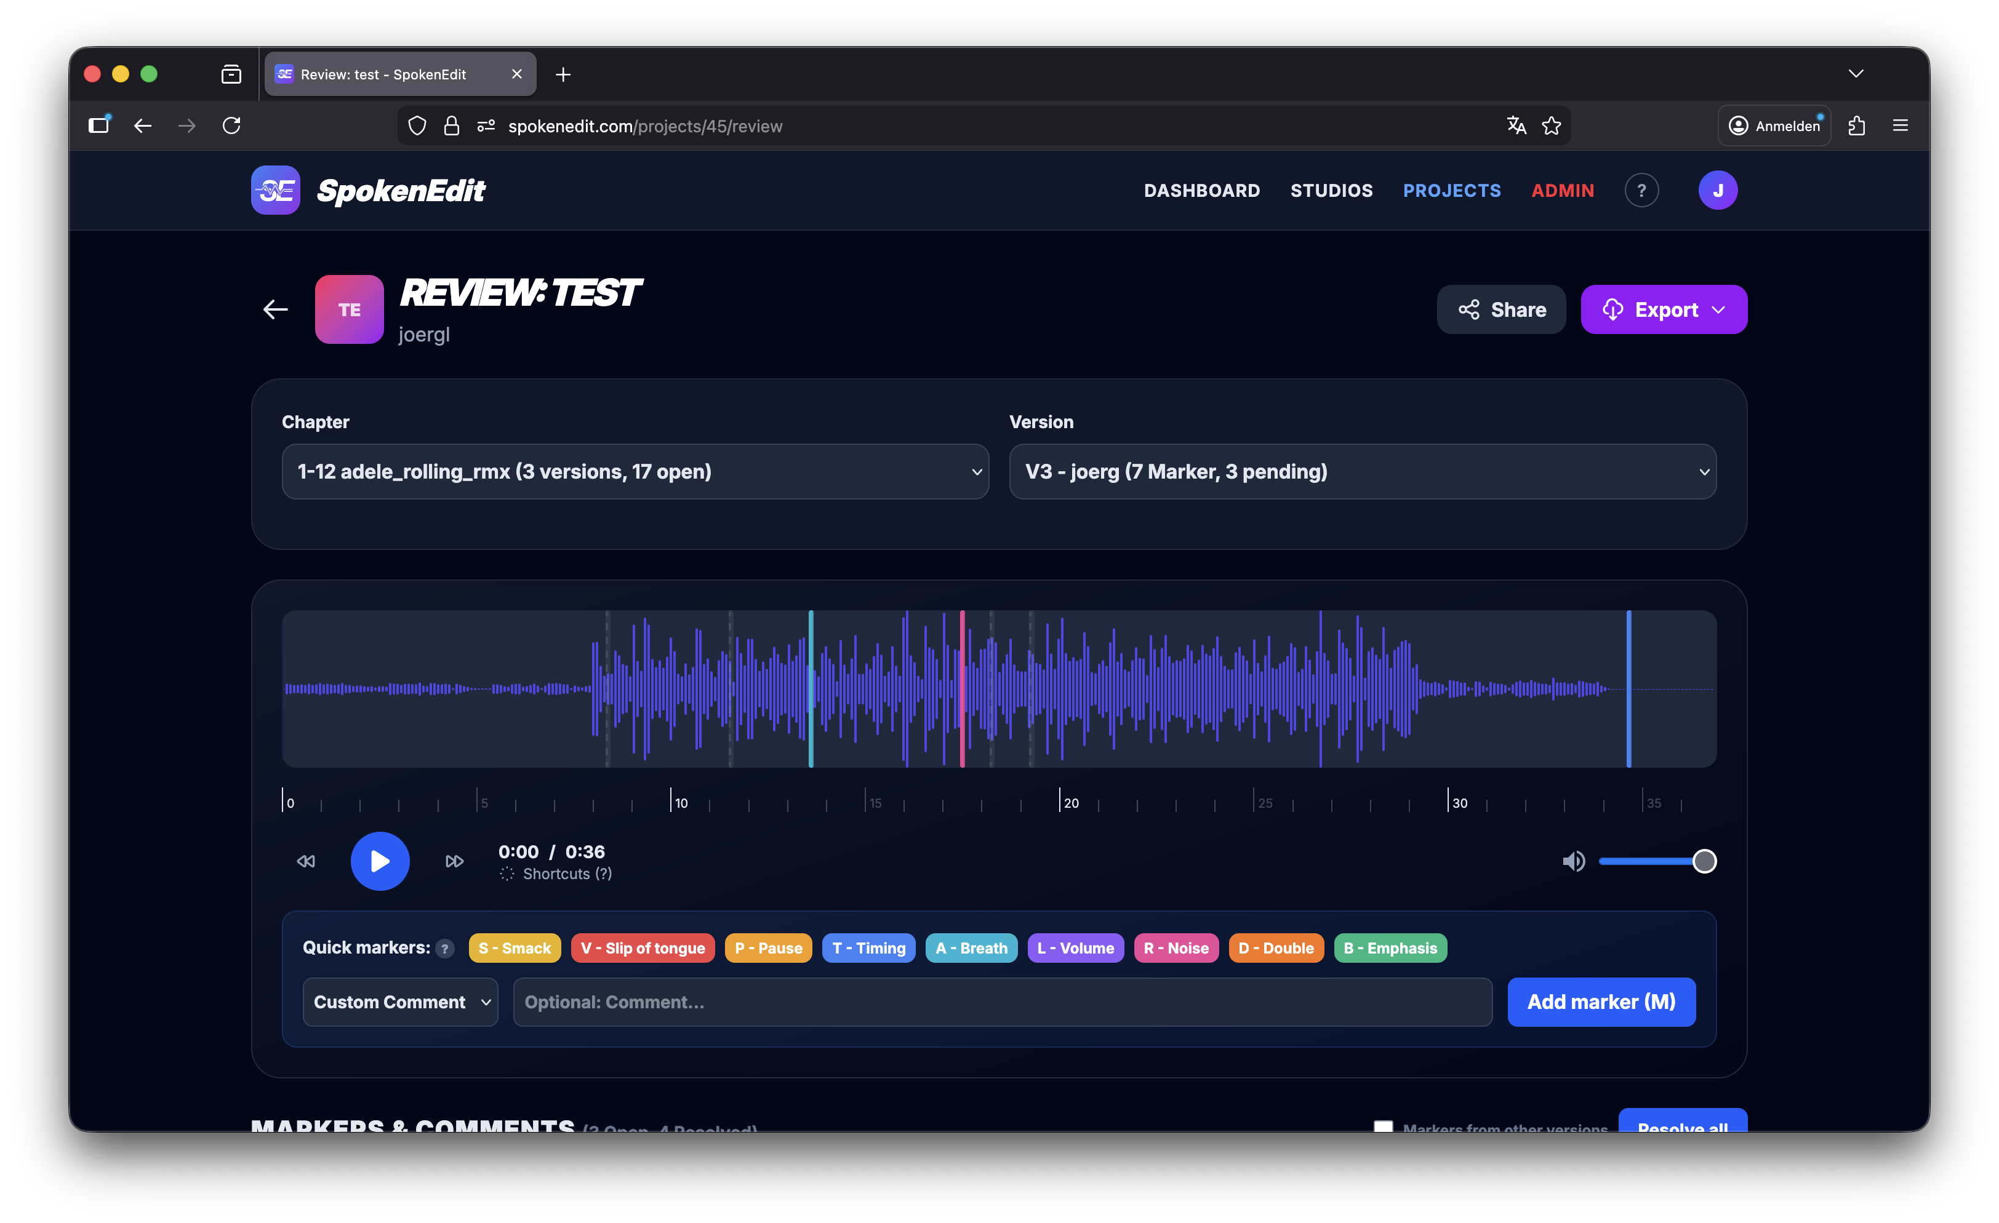Click the Add marker (M) button

1601,1002
